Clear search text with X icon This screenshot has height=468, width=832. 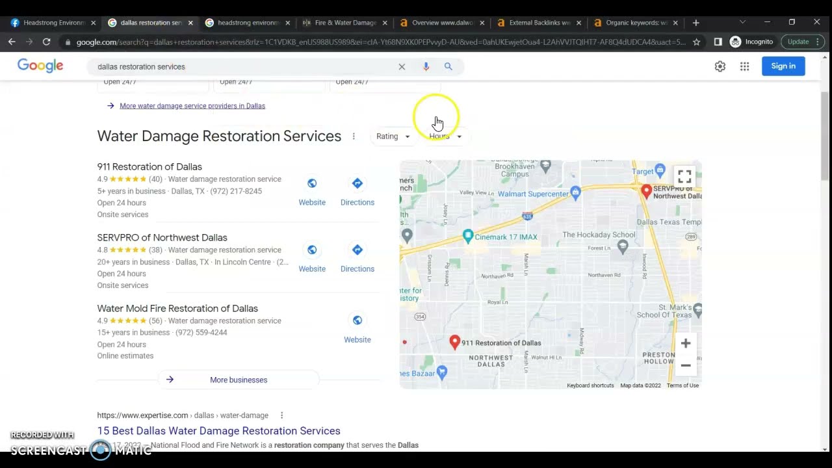(402, 66)
